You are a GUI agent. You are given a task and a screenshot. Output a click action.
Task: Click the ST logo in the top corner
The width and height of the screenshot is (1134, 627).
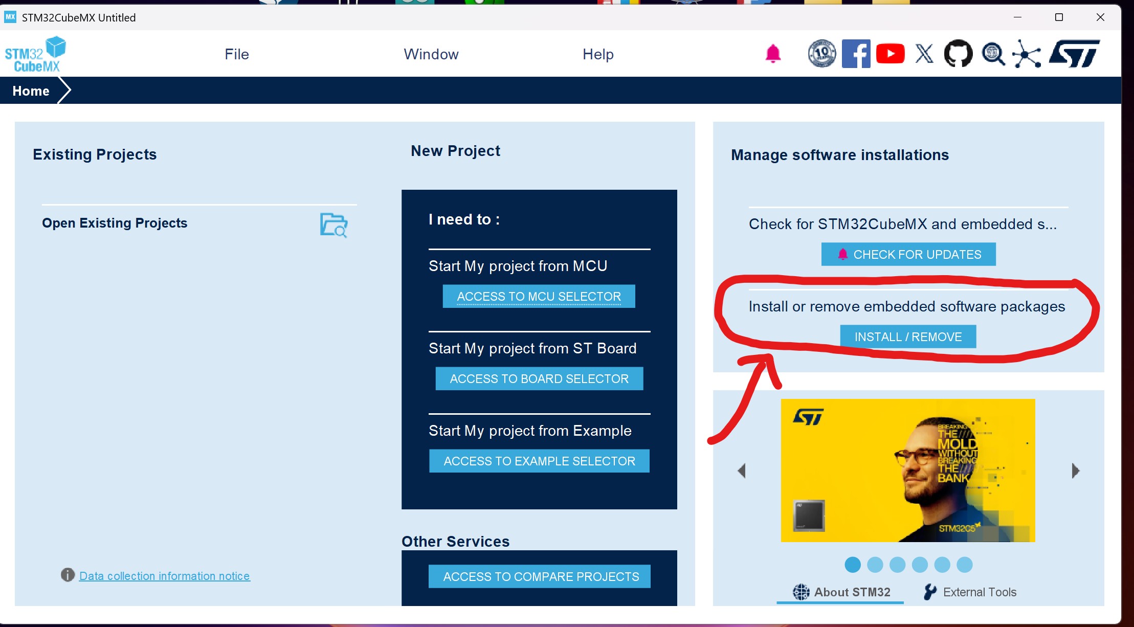[x=1074, y=54]
